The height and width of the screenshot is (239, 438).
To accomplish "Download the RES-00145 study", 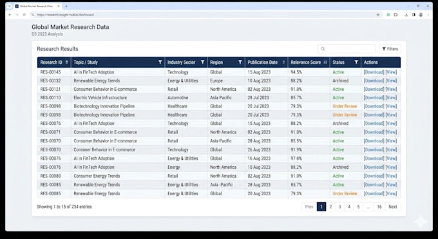I will [374, 72].
